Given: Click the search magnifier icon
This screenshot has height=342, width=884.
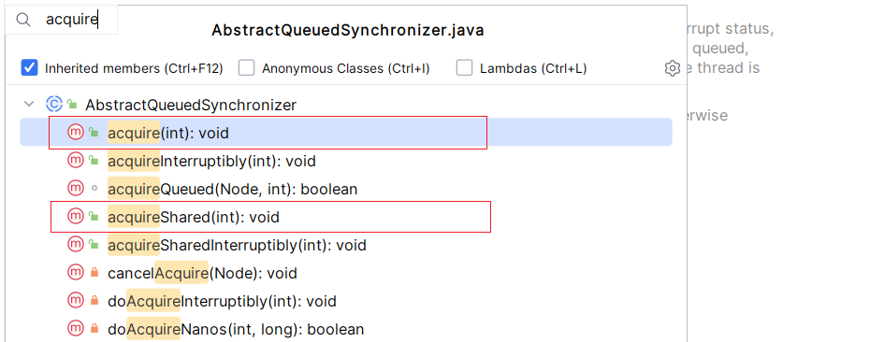Looking at the screenshot, I should point(23,21).
